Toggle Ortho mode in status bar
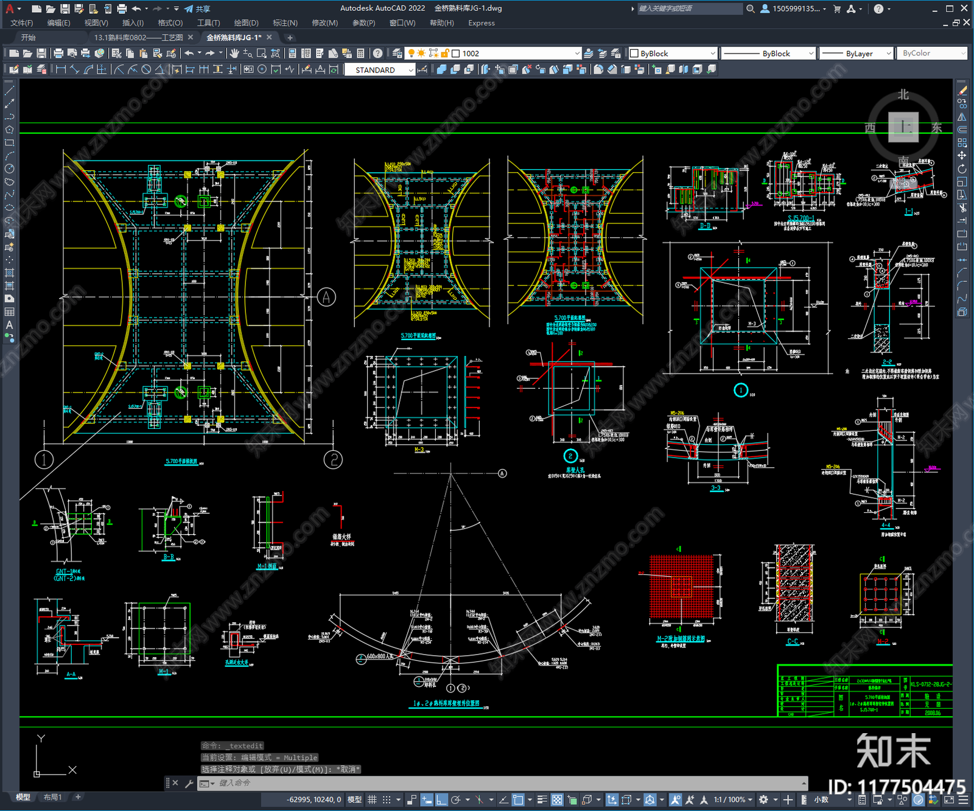The height and width of the screenshot is (811, 974). [441, 799]
